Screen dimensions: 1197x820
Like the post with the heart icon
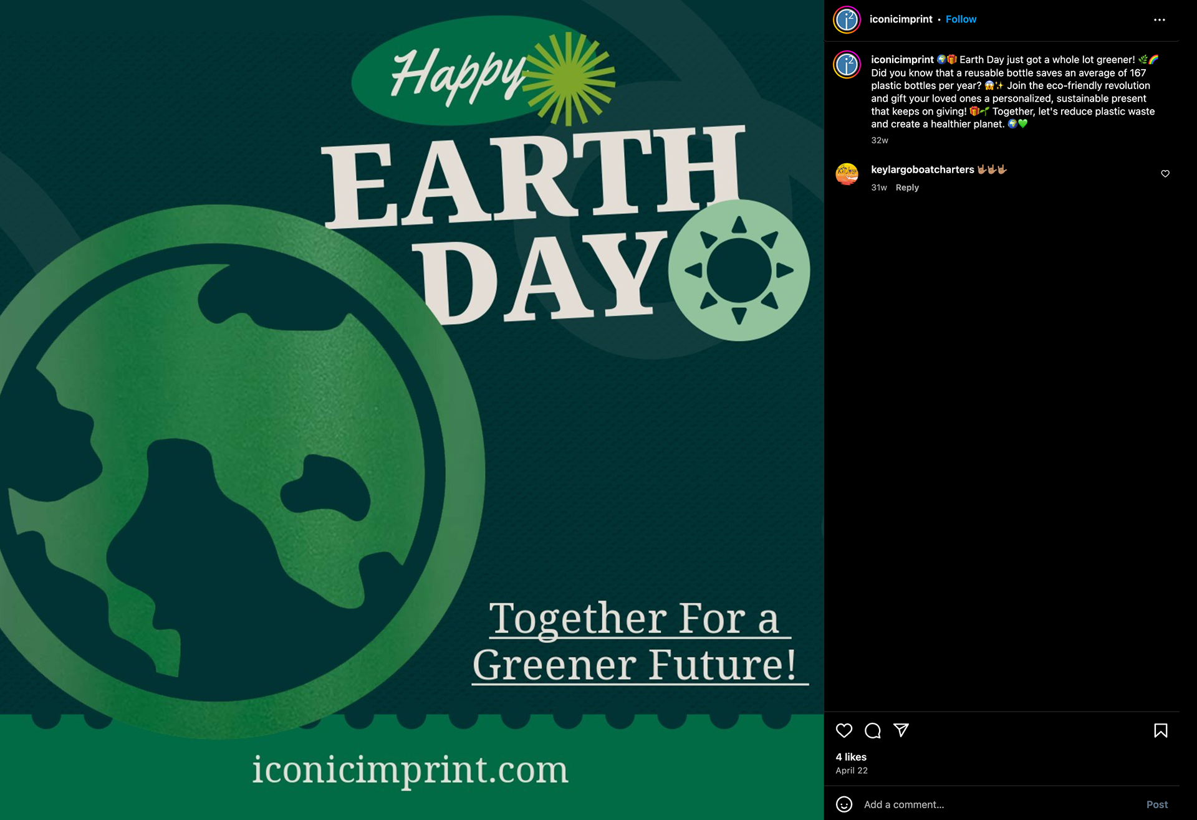(x=844, y=730)
